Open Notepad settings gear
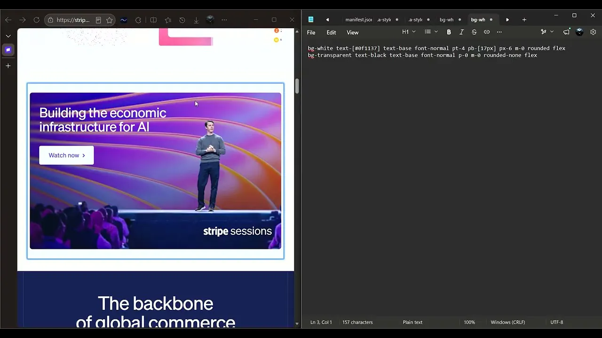 point(593,32)
